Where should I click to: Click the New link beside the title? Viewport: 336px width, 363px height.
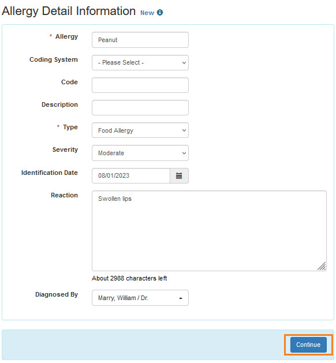click(147, 13)
